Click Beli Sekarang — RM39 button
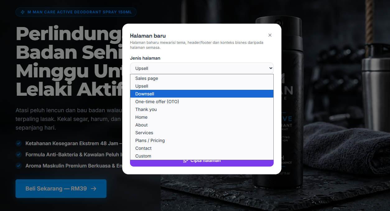390x211 pixels. [x=61, y=189]
